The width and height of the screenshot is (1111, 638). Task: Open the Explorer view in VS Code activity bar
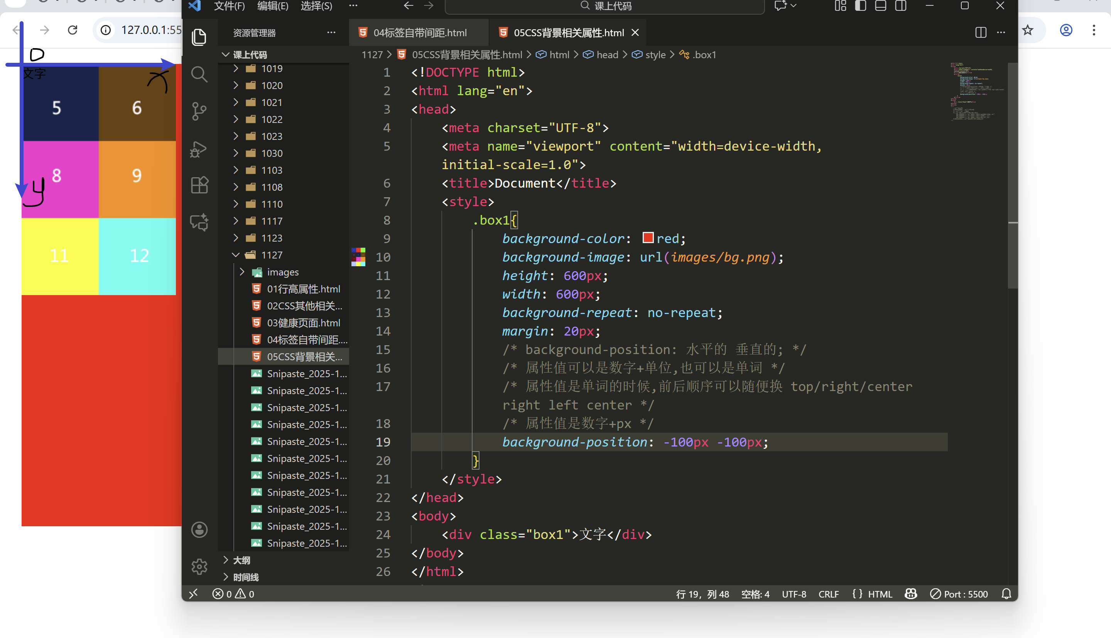point(199,37)
